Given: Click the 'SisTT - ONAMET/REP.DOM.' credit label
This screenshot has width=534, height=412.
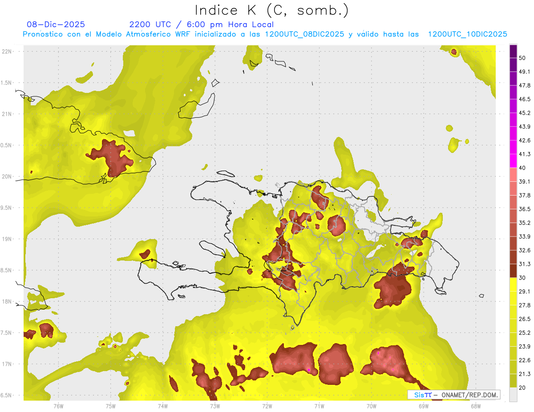Looking at the screenshot, I should tap(454, 395).
